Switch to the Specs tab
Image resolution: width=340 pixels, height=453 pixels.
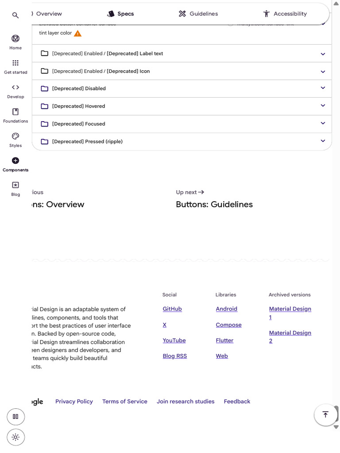[120, 14]
